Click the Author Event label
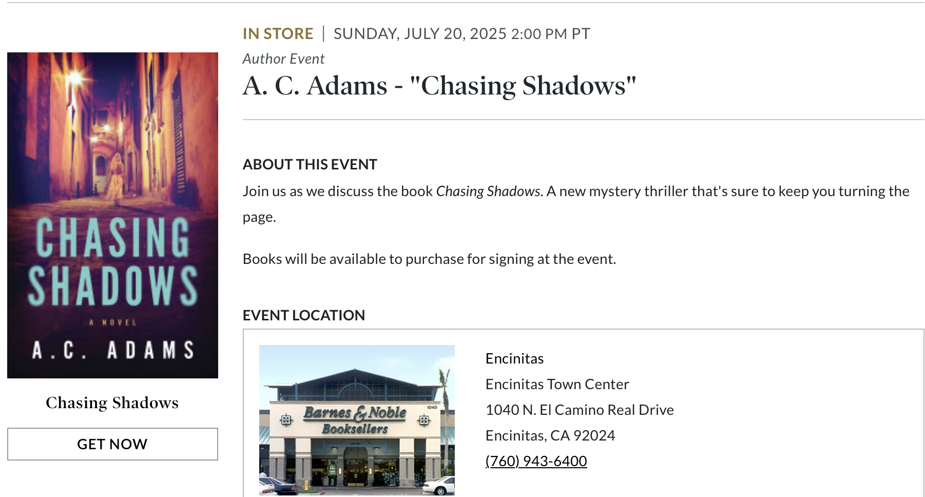 (x=283, y=59)
